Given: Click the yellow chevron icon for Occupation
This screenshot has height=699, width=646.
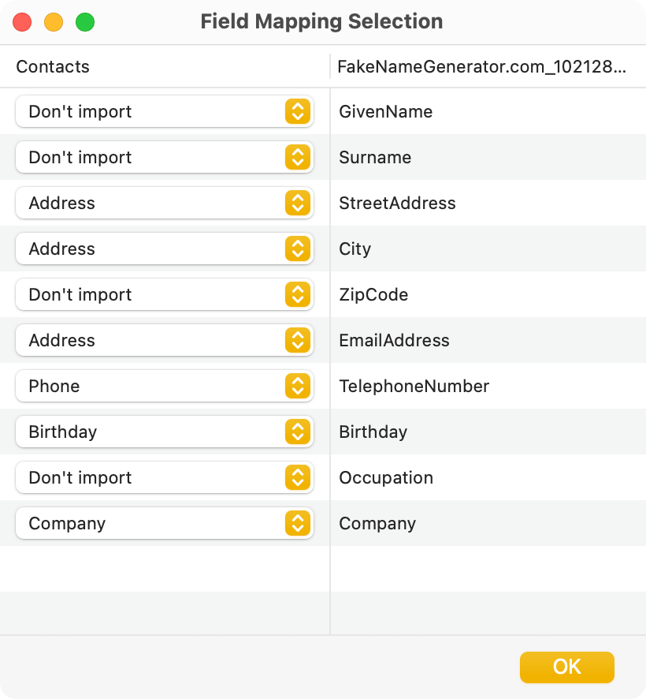Looking at the screenshot, I should click(297, 478).
